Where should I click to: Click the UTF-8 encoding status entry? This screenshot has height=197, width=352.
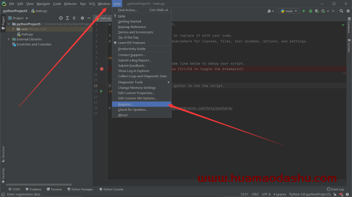[x=266, y=194]
